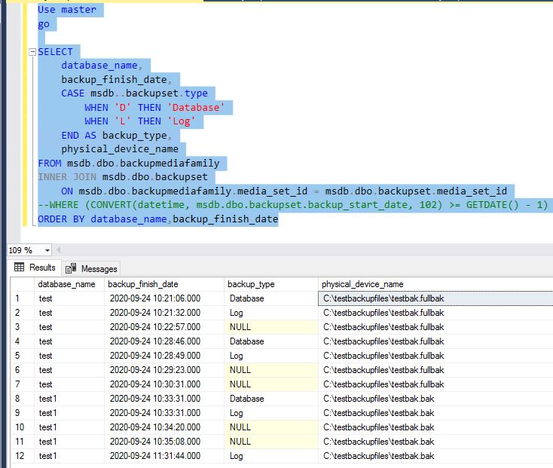Select backup_type column header

271,284
